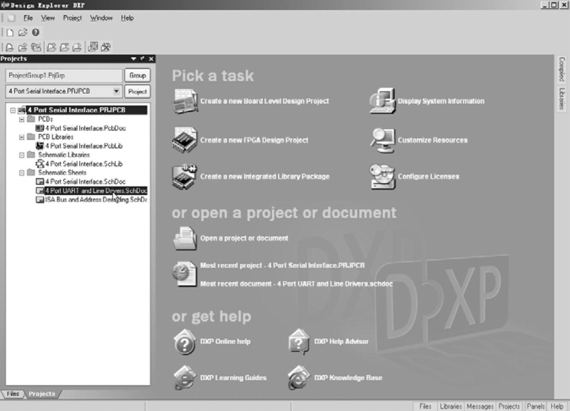Click the ProjectGroup1.PrjGrp field
This screenshot has width=570, height=411.
tap(64, 75)
